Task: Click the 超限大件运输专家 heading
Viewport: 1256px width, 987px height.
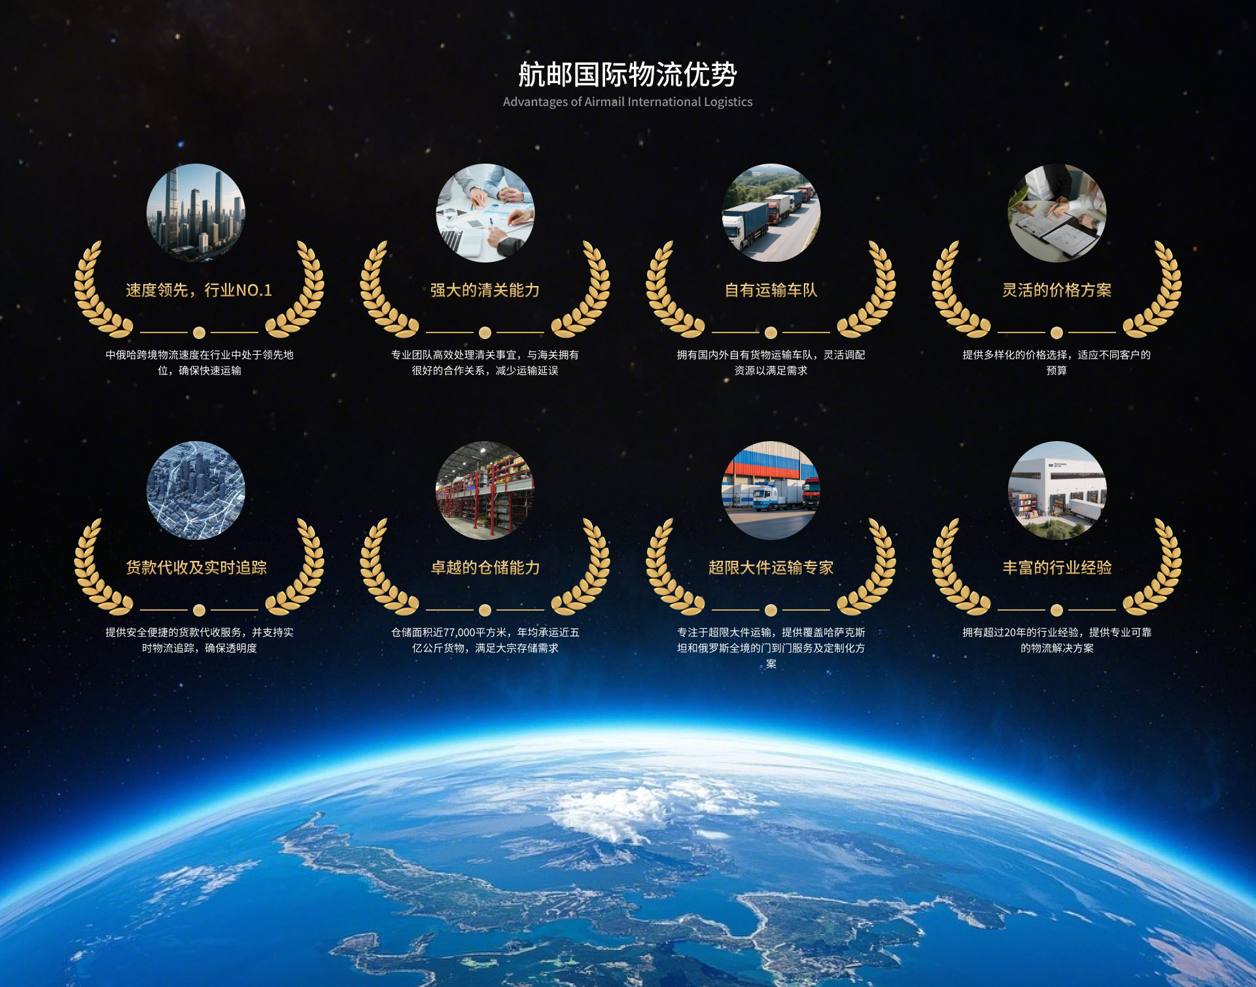Action: pos(771,567)
